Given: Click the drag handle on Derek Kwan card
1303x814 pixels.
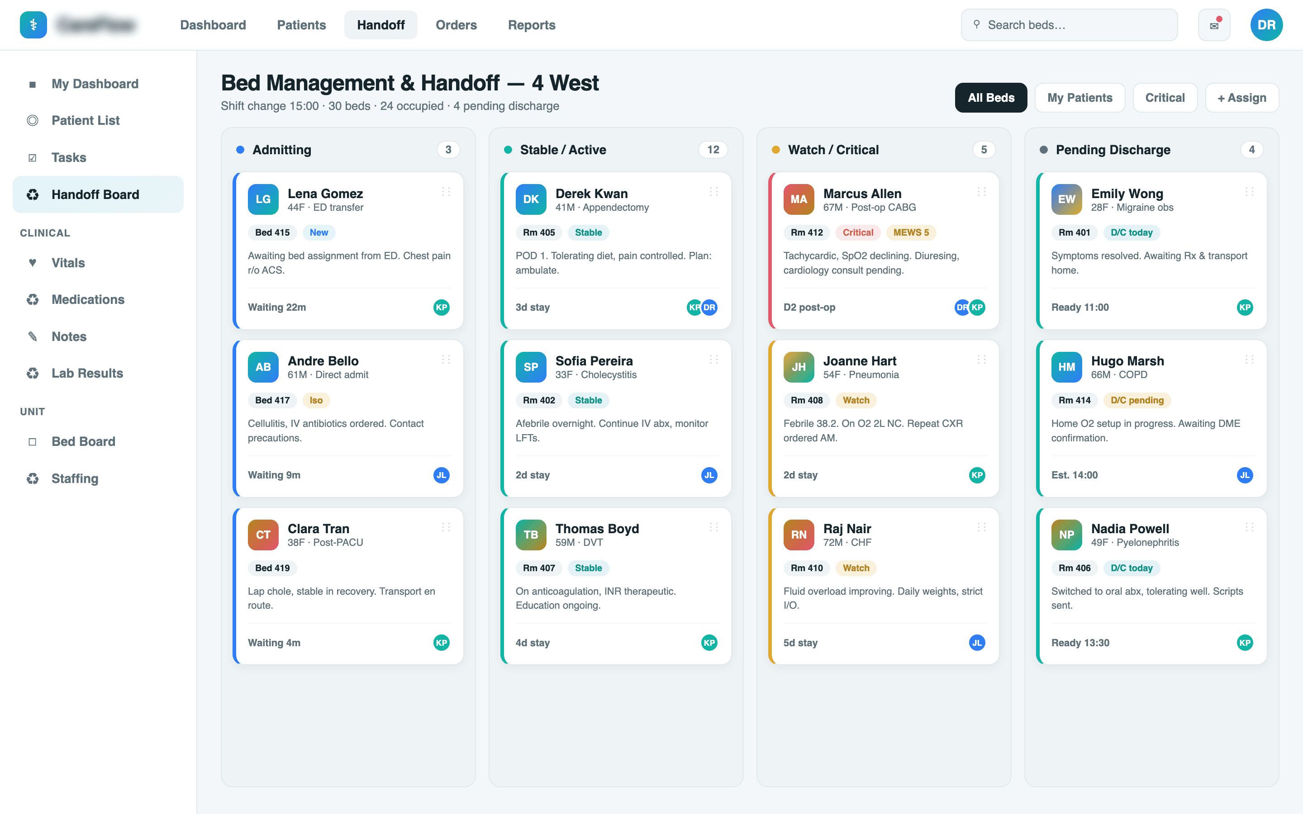Looking at the screenshot, I should [714, 192].
